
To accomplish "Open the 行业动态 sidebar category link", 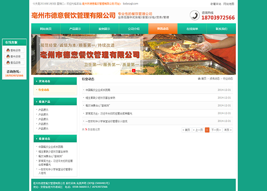I will click(44, 90).
